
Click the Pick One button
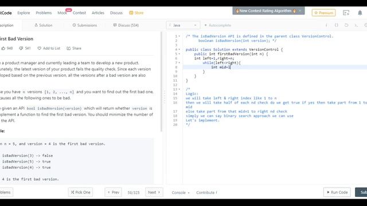point(80,192)
